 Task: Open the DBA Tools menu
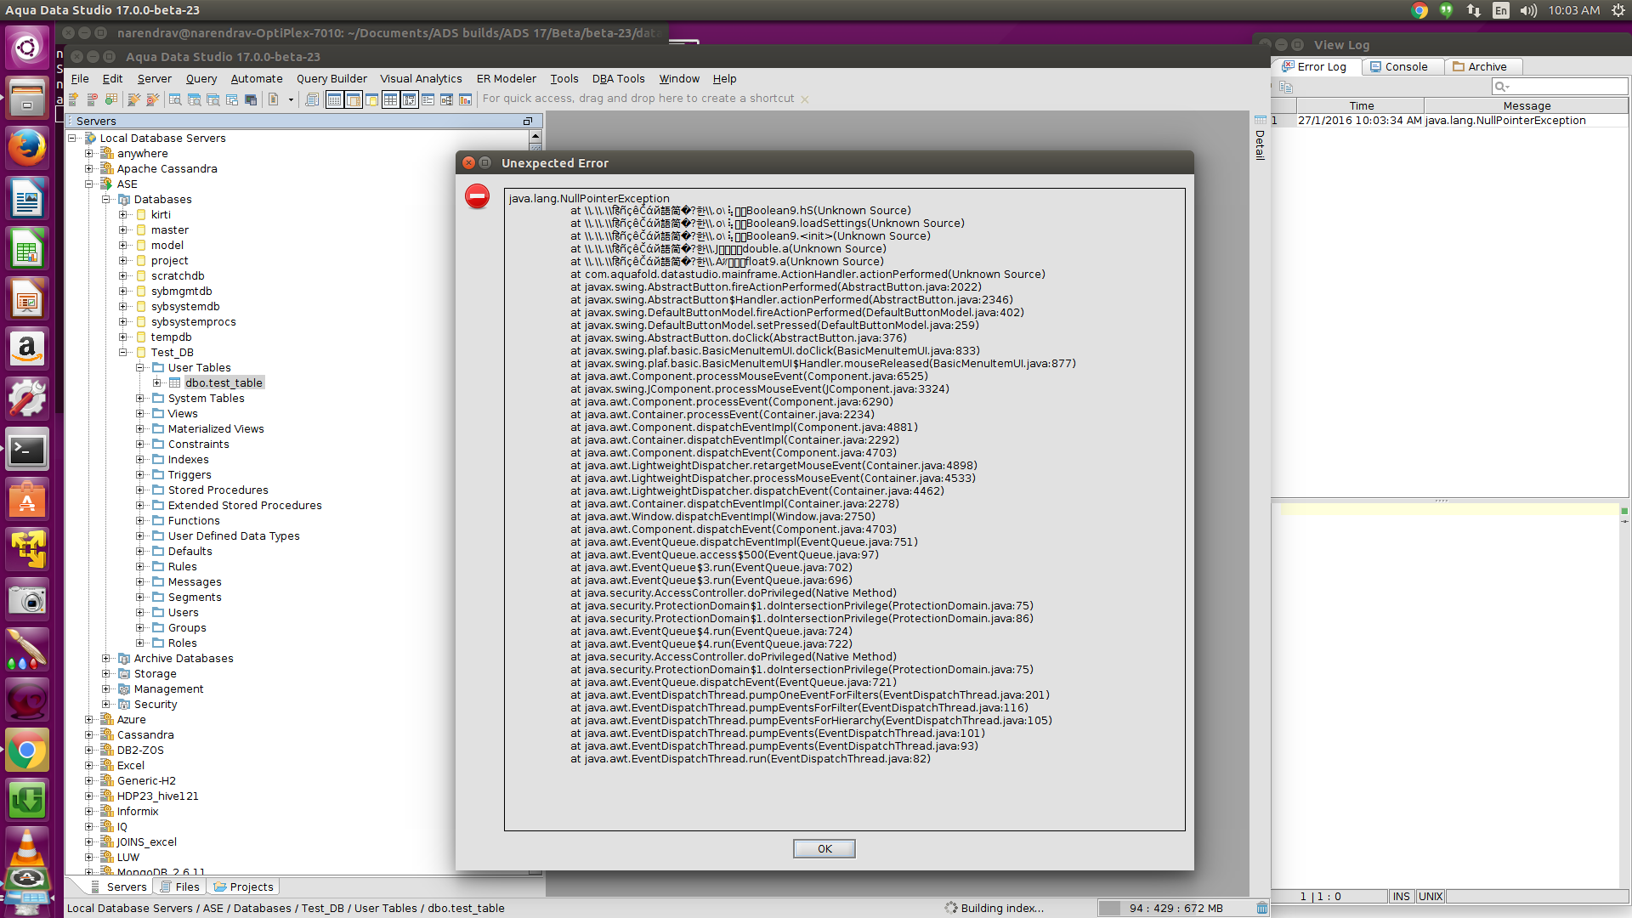[x=618, y=78]
